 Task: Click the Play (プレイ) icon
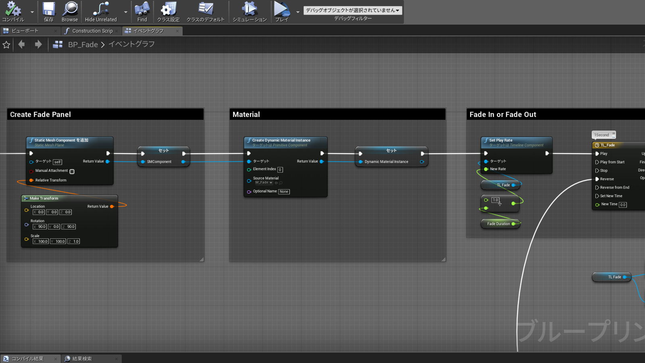click(281, 9)
